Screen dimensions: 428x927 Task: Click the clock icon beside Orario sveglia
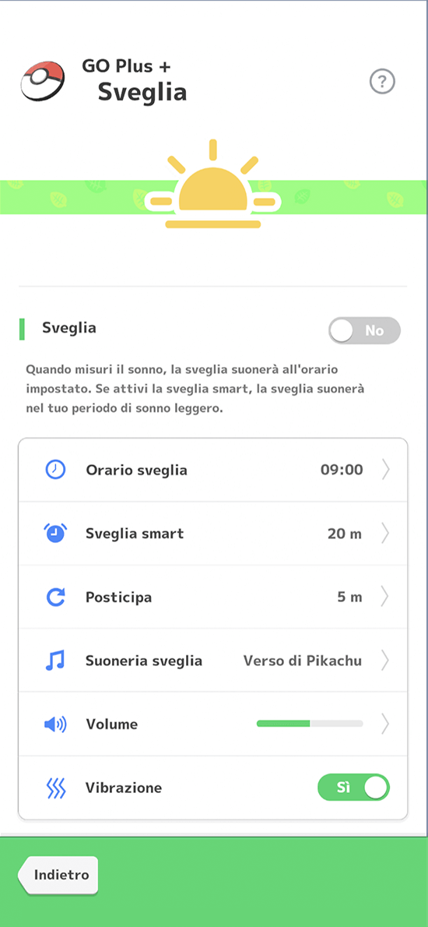55,470
